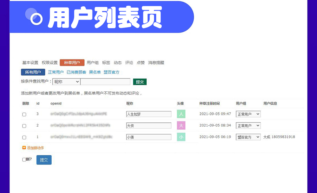Select the 种草用户 tab
The image size is (317, 193).
(x=72, y=63)
